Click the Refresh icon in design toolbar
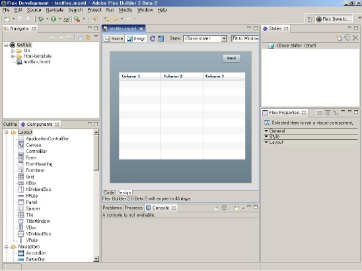This screenshot has width=362, height=271. 153,38
